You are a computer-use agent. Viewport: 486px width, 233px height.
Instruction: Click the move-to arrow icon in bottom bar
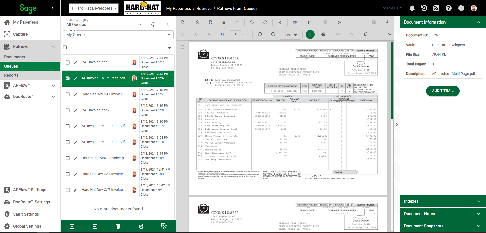[x=95, y=226]
